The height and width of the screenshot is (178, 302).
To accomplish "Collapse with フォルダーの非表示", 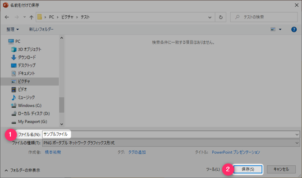I will click(x=23, y=170).
